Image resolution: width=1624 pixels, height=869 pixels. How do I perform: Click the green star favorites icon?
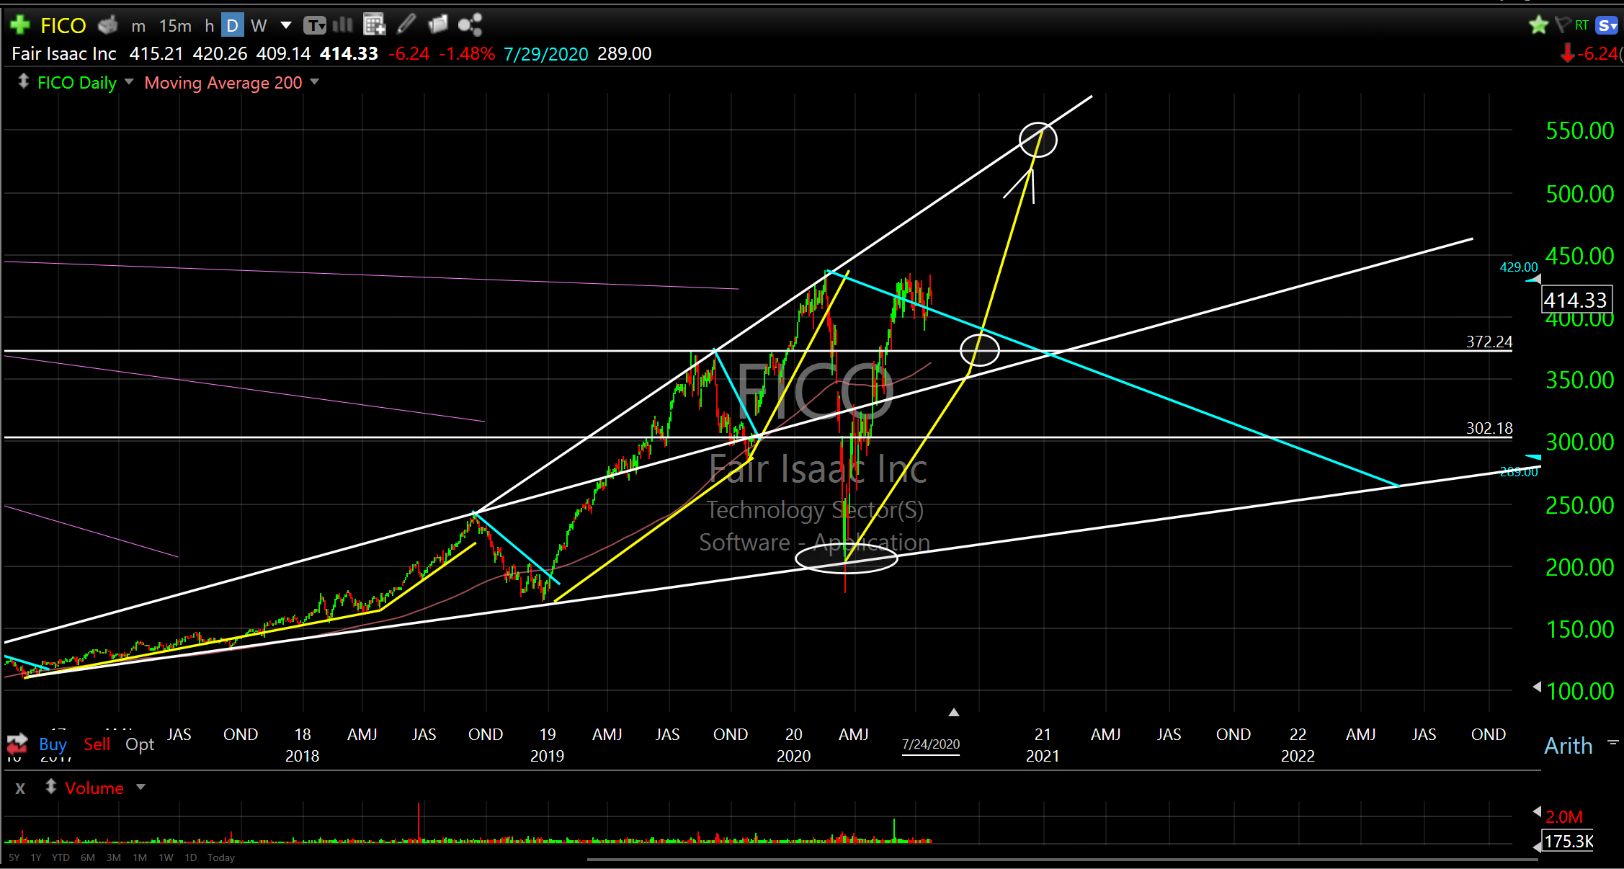click(x=1538, y=25)
